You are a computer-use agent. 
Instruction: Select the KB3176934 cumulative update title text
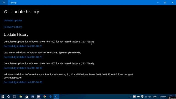(49, 42)
